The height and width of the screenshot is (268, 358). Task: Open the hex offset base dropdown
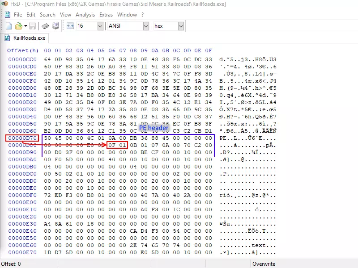pos(181,26)
